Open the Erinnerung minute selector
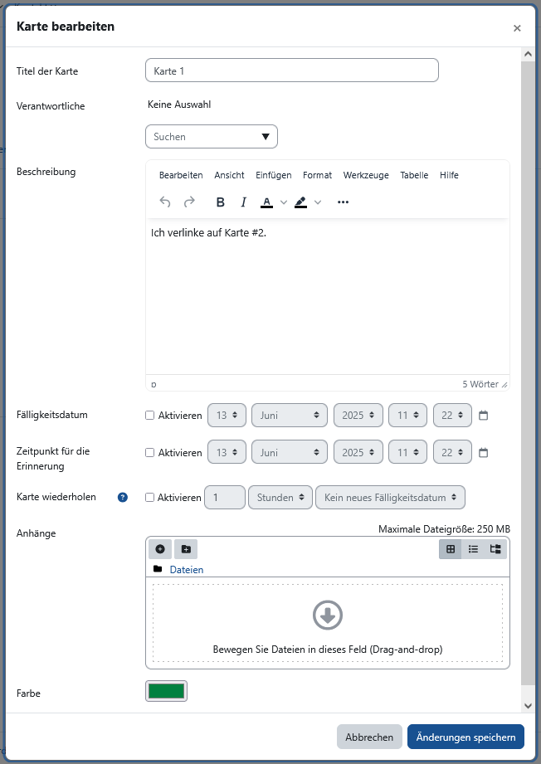541x764 pixels. [x=452, y=452]
